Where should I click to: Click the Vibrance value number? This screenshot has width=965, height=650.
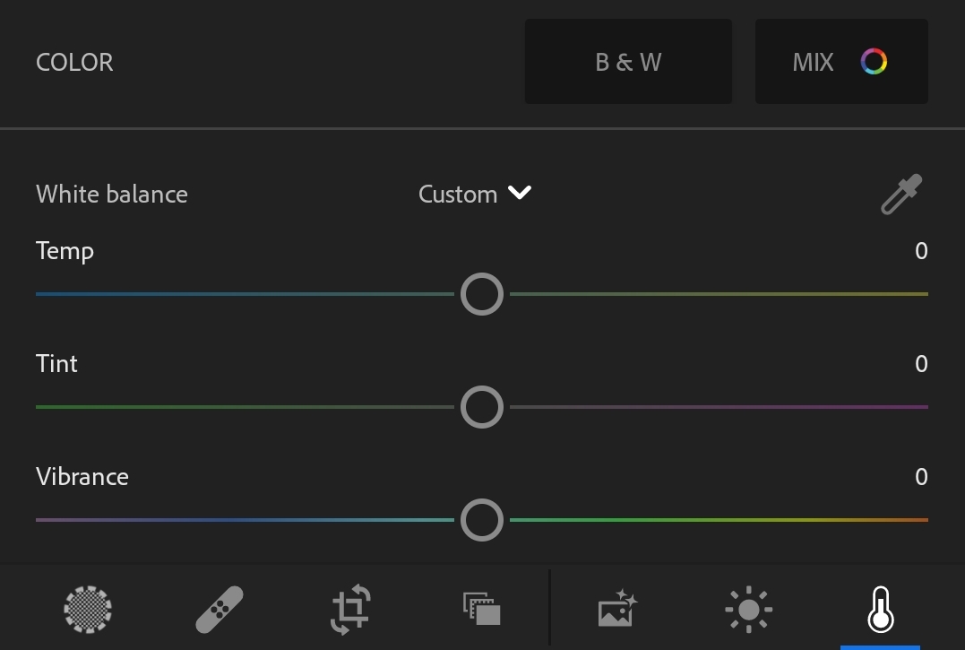921,477
